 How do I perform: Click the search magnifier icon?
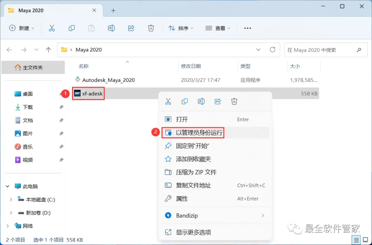359,50
